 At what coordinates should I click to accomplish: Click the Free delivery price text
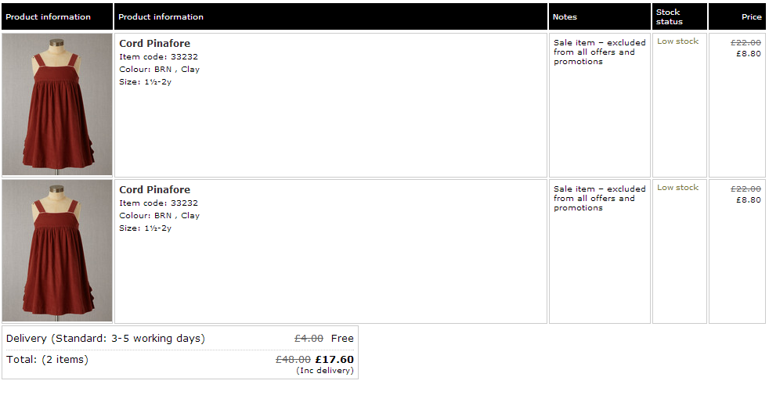(x=342, y=339)
